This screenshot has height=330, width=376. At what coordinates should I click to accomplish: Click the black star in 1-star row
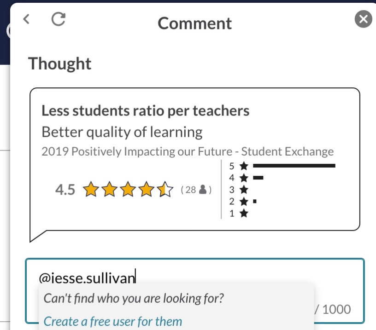pyautogui.click(x=244, y=213)
